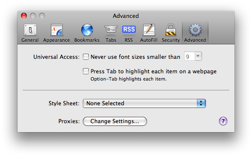
Task: Click the Universal Access label
Action: coord(56,57)
